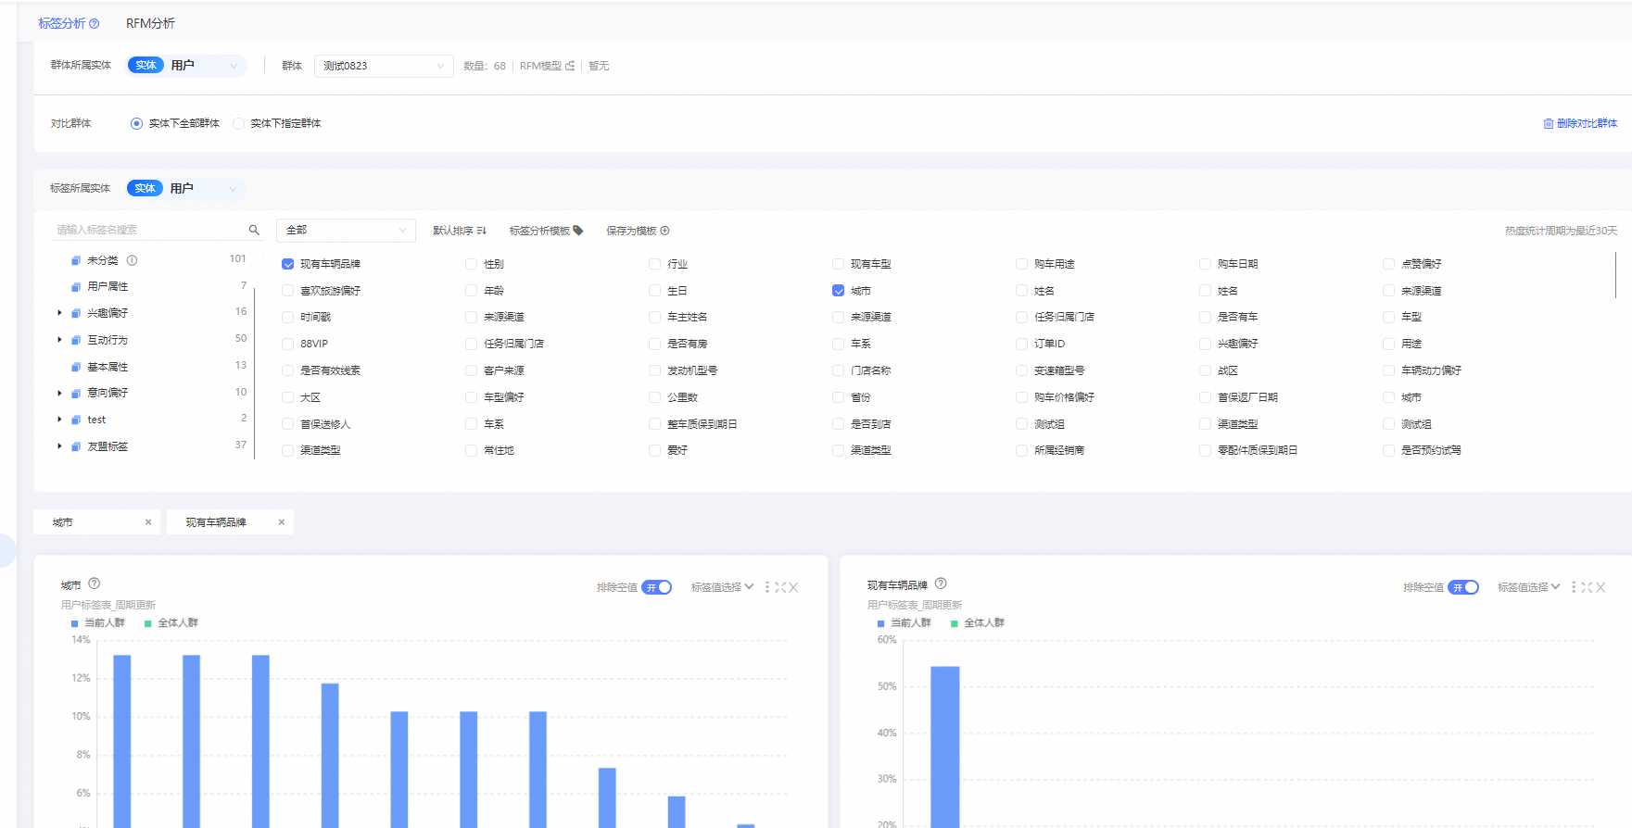Expand the 友盟标签 tree node
1632x828 pixels.
coord(60,446)
